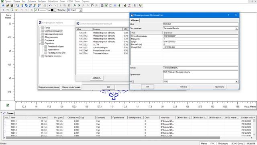Image resolution: width=257 pixels, height=145 pixels.
Task: Open the Тип проекции Transverse-Mercator dropdown
Action: click(x=237, y=28)
